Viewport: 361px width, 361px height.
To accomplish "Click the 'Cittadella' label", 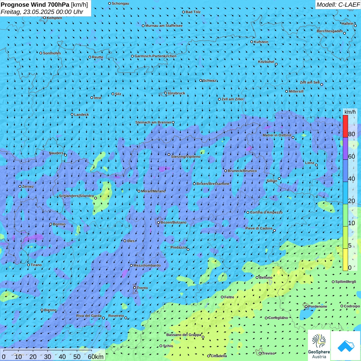I will (x=219, y=356).
